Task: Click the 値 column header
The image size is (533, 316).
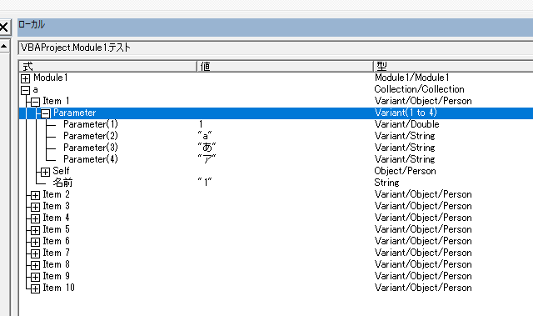Action: click(x=285, y=66)
